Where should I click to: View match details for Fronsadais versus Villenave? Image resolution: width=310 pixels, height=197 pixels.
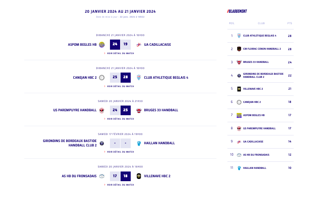tap(120, 185)
